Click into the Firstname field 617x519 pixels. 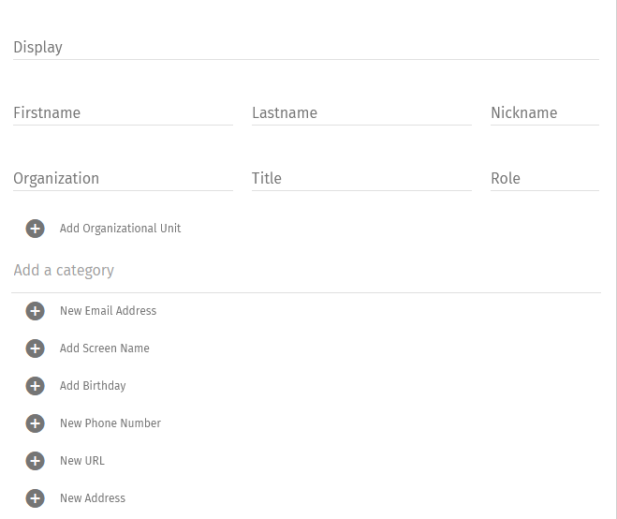click(x=123, y=113)
